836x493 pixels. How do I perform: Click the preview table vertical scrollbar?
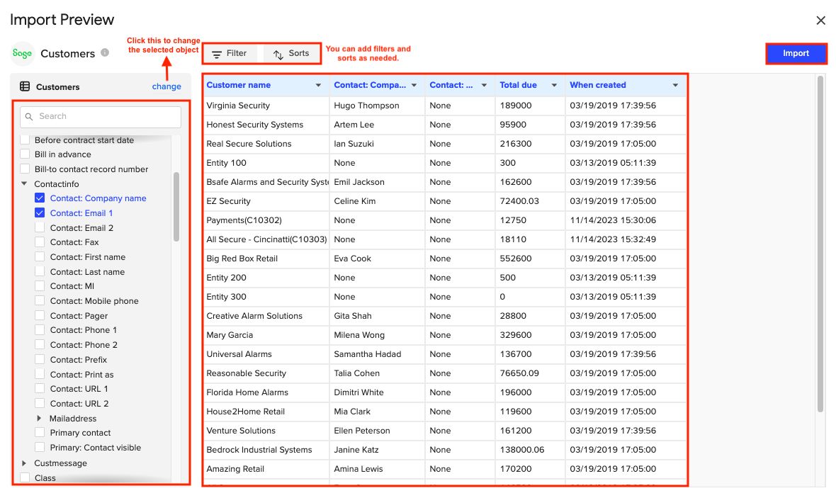point(821,244)
